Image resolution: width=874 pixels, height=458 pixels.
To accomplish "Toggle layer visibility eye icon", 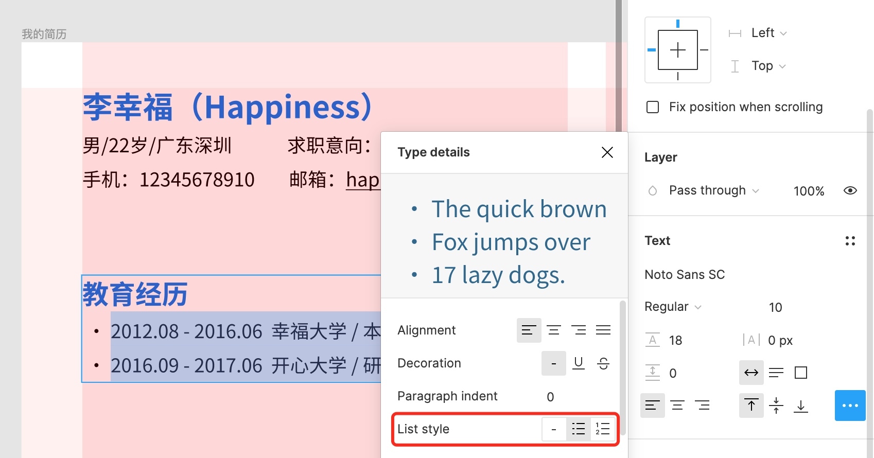I will click(850, 190).
